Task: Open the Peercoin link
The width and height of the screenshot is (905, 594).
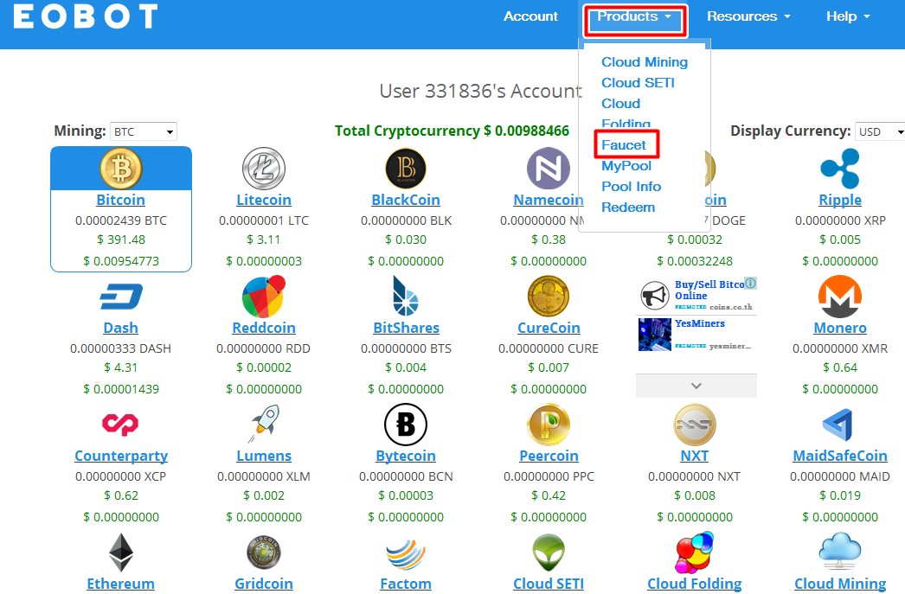Action: tap(549, 456)
